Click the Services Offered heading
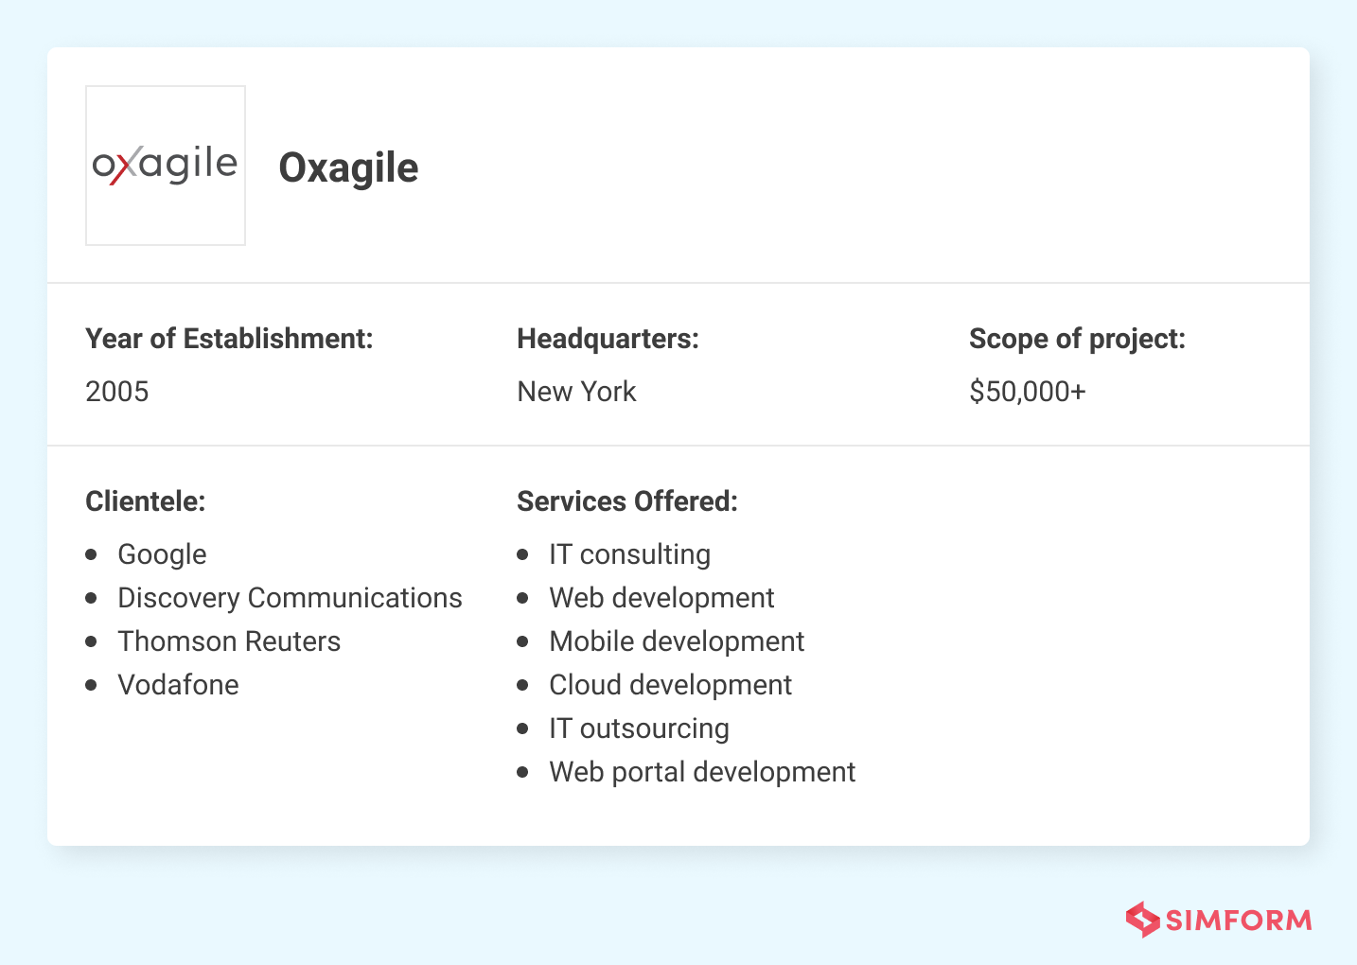This screenshot has width=1357, height=965. pyautogui.click(x=627, y=501)
